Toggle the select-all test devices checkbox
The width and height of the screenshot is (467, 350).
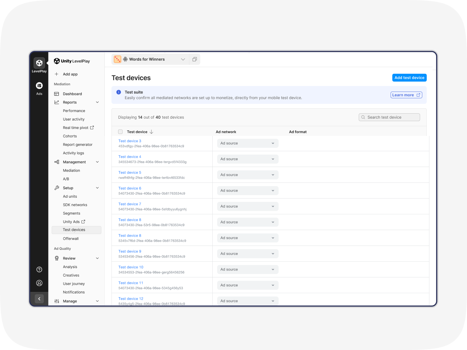click(x=120, y=132)
